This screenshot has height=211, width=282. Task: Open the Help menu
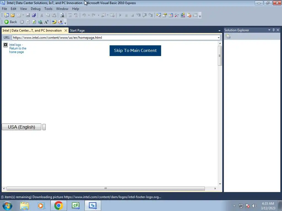[75, 9]
